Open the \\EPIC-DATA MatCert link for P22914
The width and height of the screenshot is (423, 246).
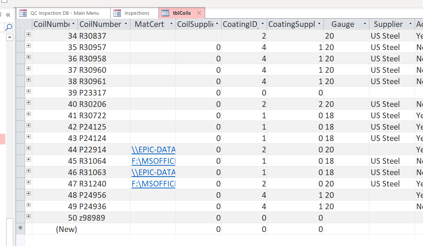153,150
